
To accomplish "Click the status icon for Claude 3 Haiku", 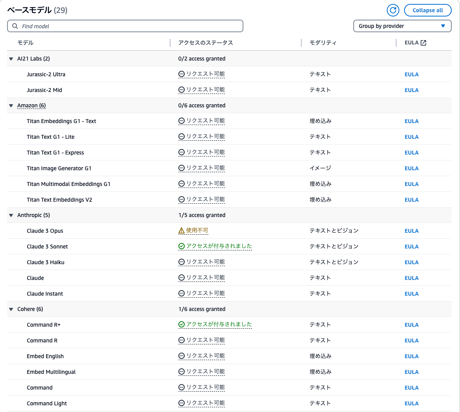I will tap(182, 262).
